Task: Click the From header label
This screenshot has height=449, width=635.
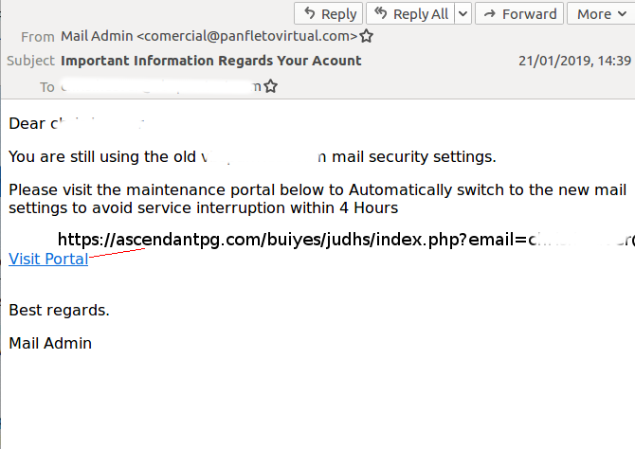Action: pyautogui.click(x=38, y=37)
